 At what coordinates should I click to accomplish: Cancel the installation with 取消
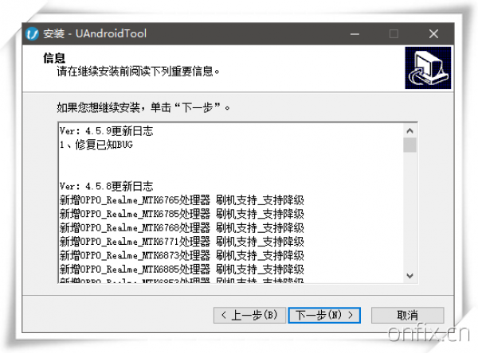coord(406,316)
